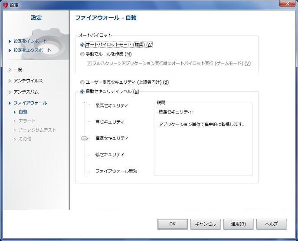Click the security level slider thumb
Viewport: 298px width, 241px height.
85,138
